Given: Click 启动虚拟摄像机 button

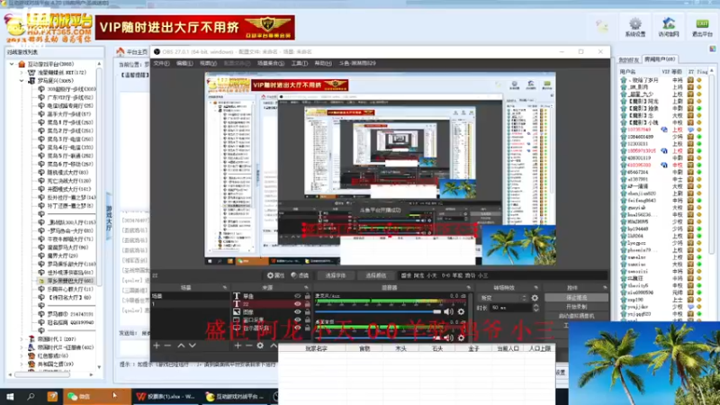Looking at the screenshot, I should [x=576, y=316].
